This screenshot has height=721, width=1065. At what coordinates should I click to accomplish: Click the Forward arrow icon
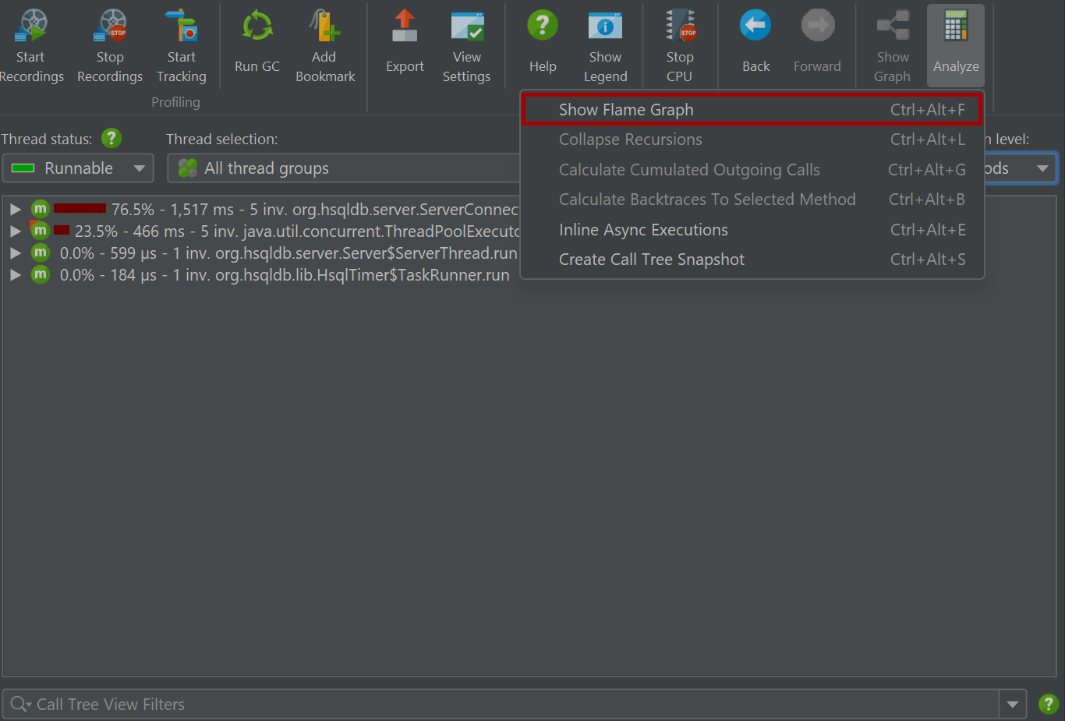818,27
